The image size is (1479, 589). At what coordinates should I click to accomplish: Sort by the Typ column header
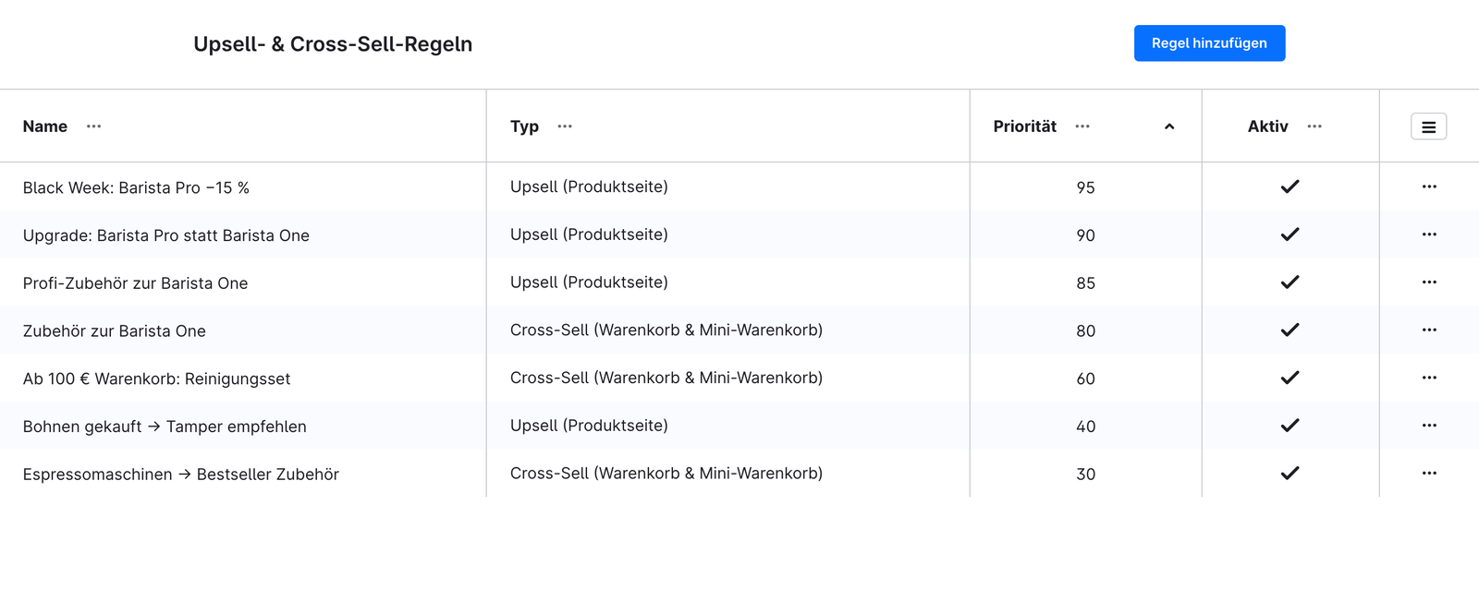524,126
